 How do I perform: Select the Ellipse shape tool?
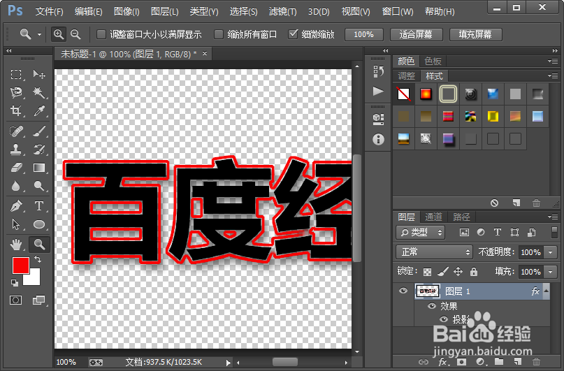[39, 224]
